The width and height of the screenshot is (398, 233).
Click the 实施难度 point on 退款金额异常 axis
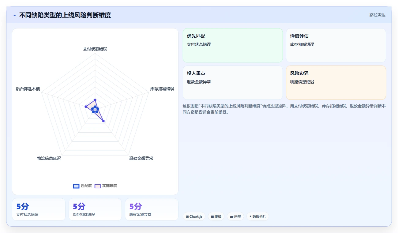coord(103,121)
